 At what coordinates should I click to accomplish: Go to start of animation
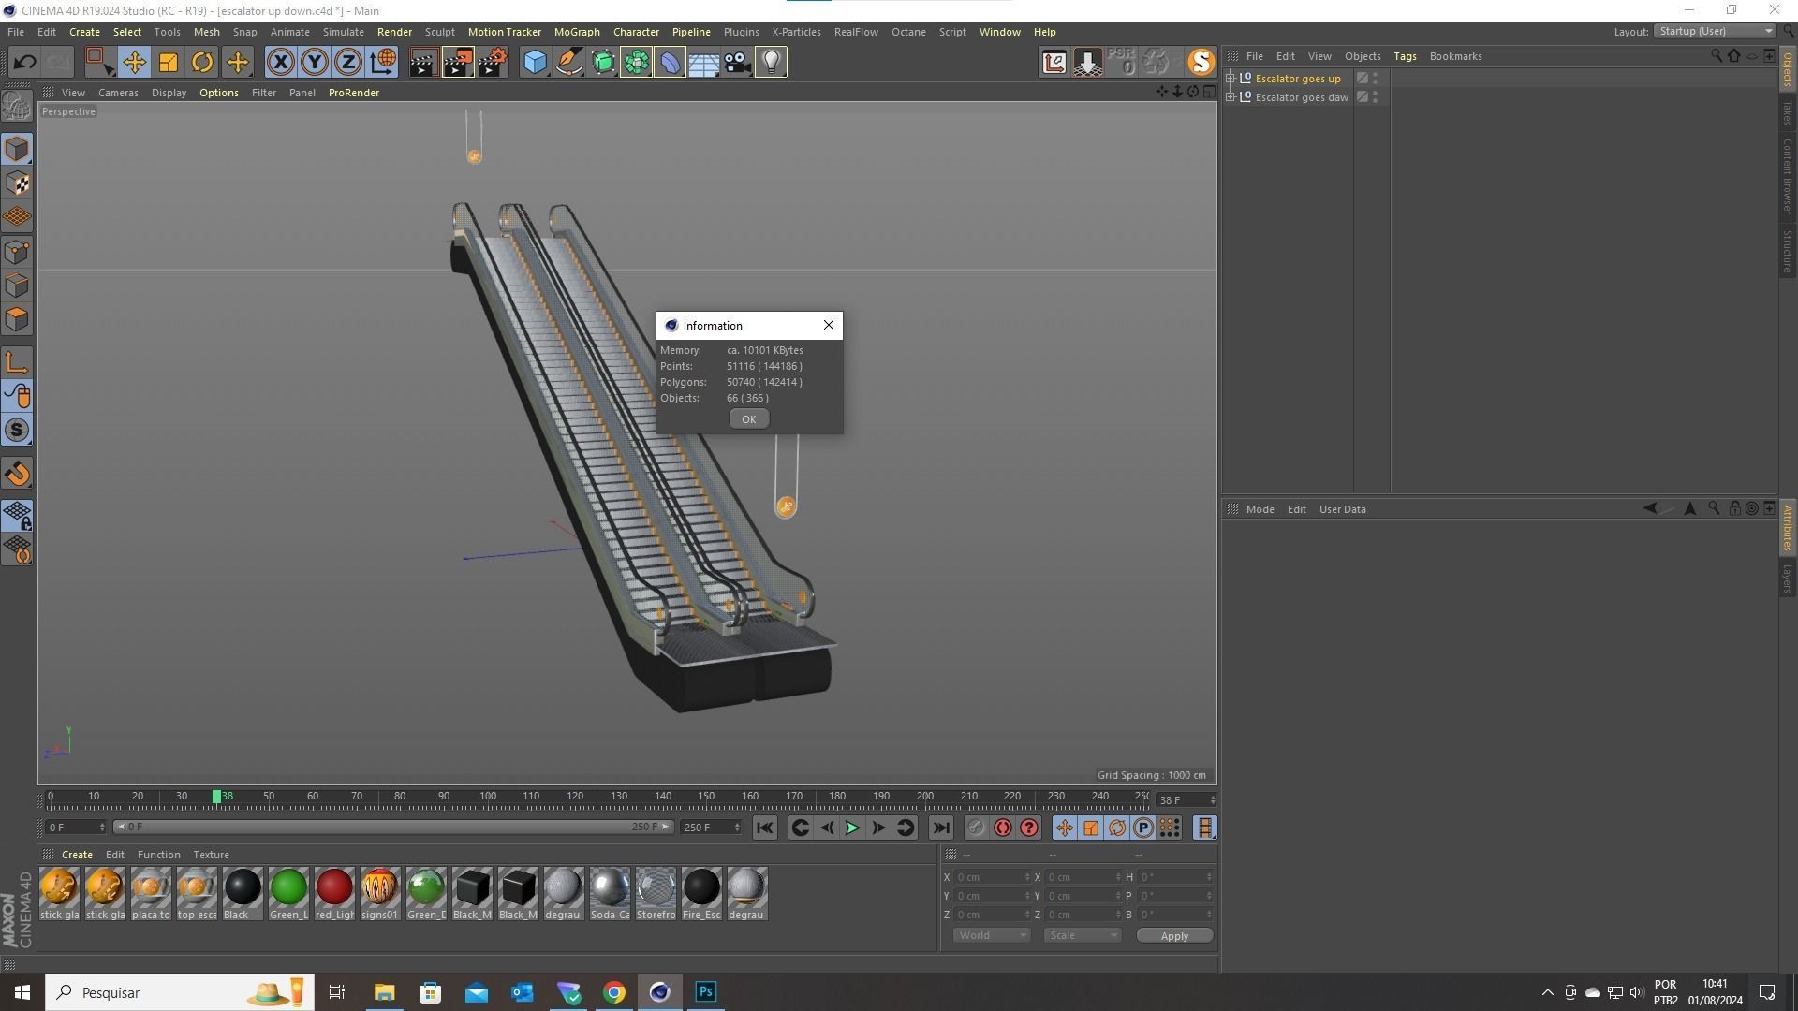pos(765,828)
